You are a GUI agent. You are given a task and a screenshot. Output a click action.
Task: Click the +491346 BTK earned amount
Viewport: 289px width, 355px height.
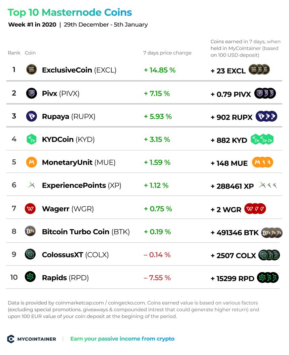[234, 233]
